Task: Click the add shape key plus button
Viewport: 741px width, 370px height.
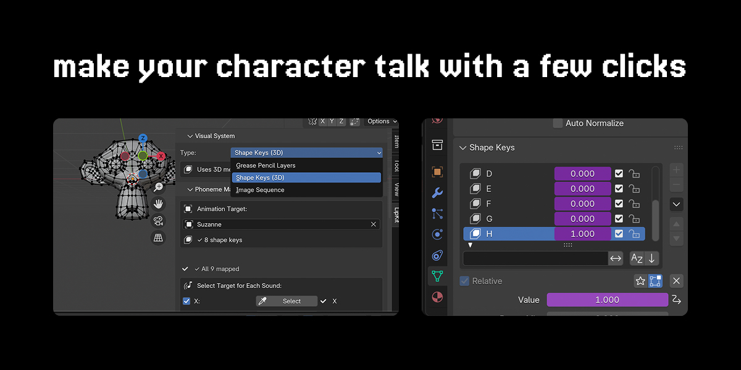Action: [x=676, y=170]
